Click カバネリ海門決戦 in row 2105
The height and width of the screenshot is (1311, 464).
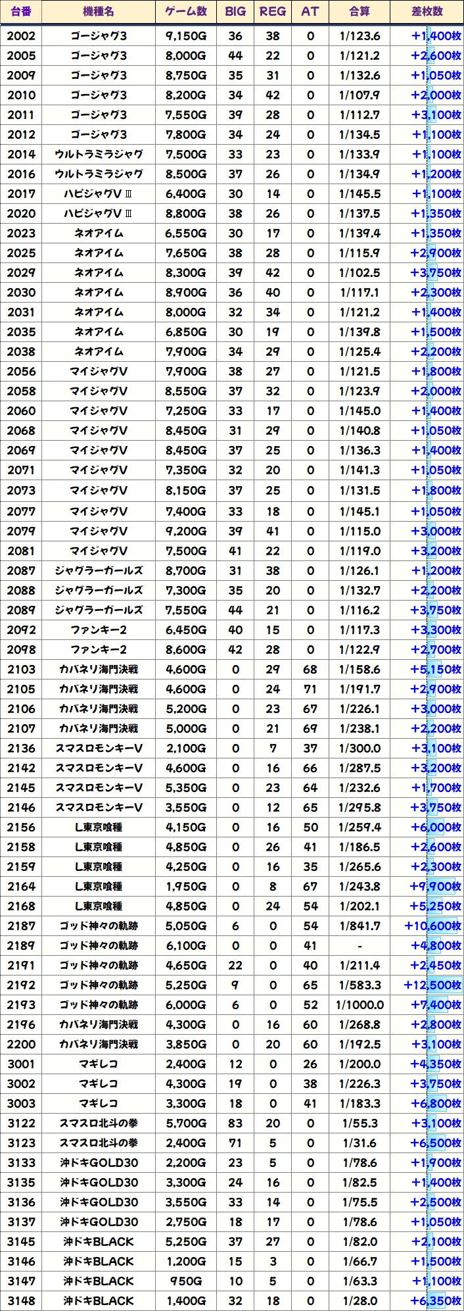click(x=99, y=689)
